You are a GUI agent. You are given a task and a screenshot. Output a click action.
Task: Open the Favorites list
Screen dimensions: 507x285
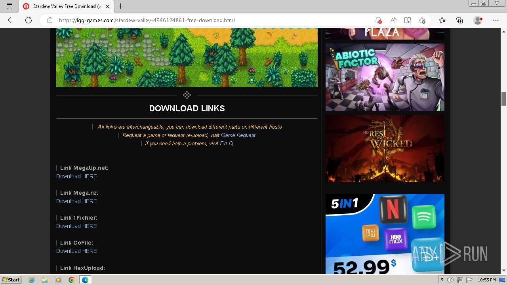[442, 20]
